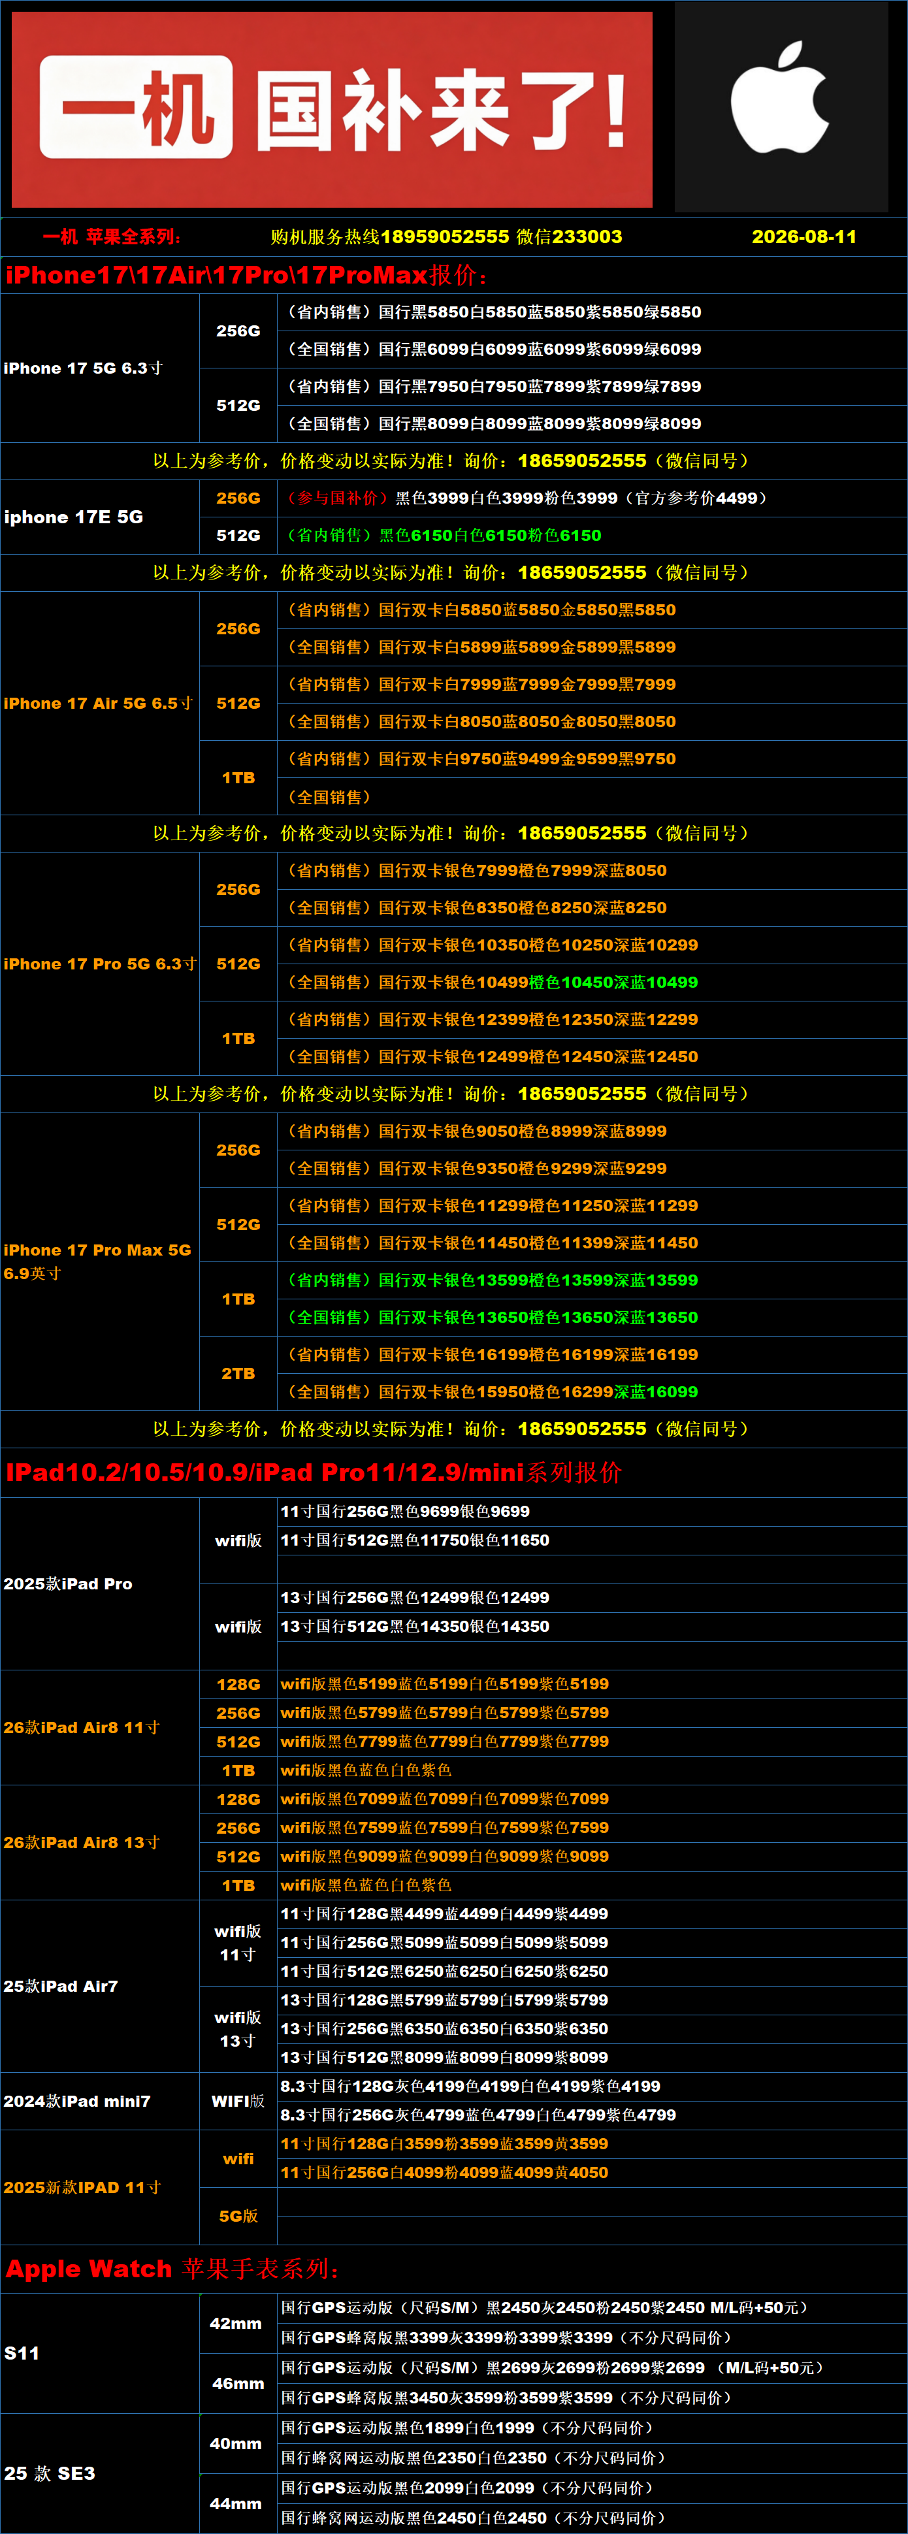This screenshot has height=2534, width=908.
Task: Click the green row 银色13650橙色13650深蓝13650
Action: (x=592, y=1318)
